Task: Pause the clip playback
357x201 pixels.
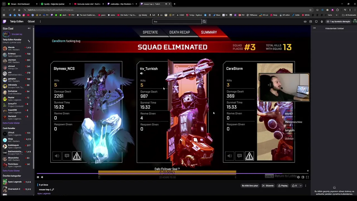Action: 38,177
